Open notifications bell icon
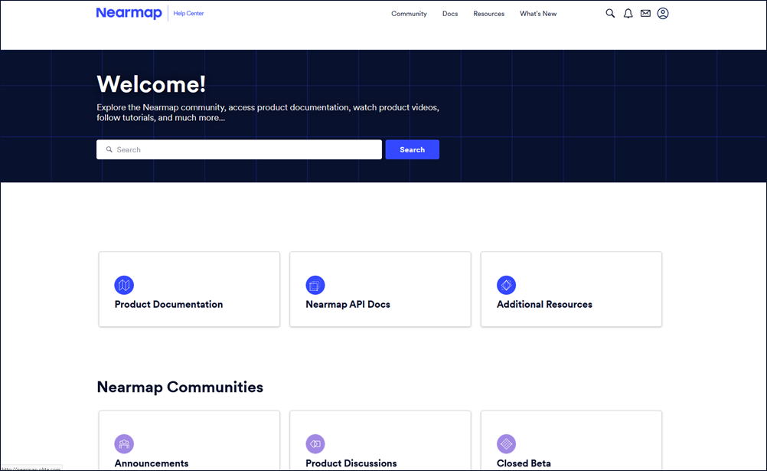Screen dimensions: 767x471 628,13
